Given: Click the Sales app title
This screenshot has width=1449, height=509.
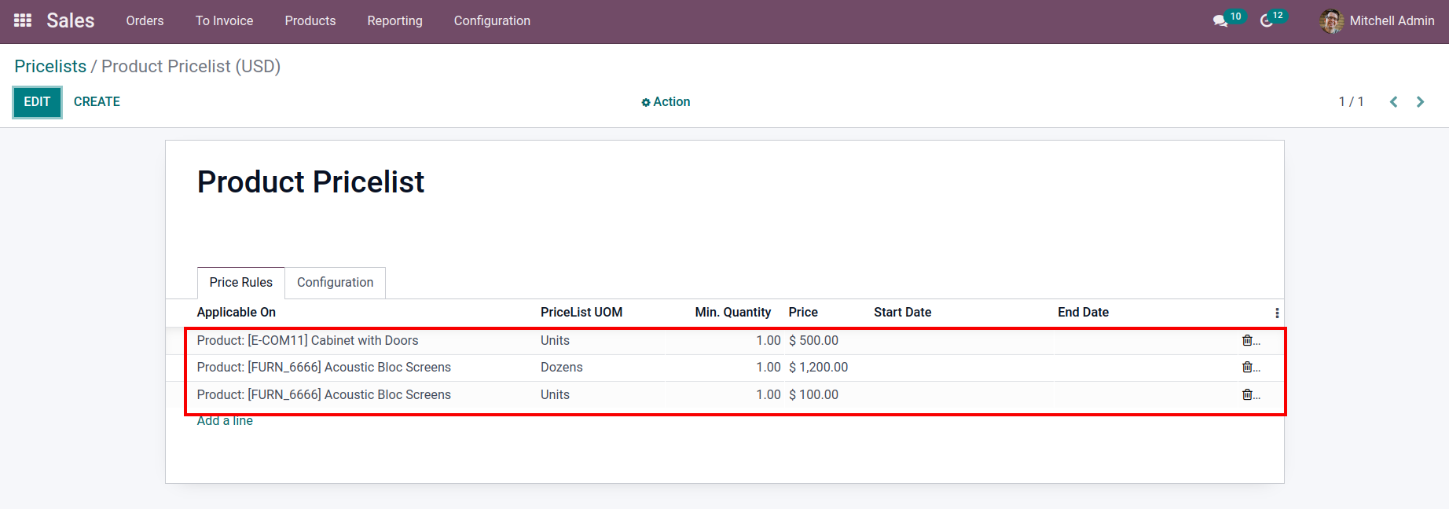Looking at the screenshot, I should coord(71,21).
